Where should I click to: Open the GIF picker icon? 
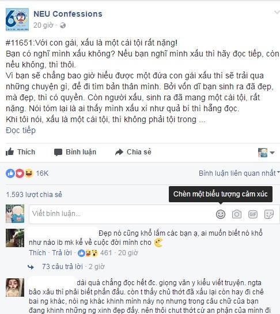tap(253, 214)
